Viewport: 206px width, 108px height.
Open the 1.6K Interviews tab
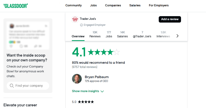click(x=163, y=34)
